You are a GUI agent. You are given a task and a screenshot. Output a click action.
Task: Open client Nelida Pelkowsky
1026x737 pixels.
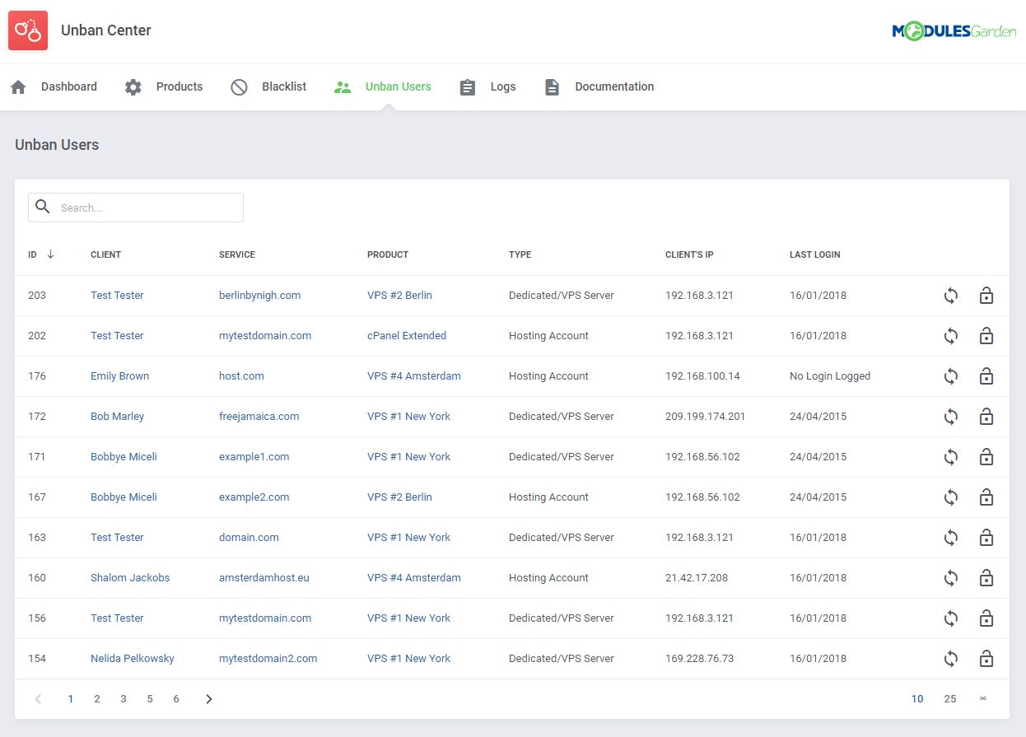[x=133, y=659]
